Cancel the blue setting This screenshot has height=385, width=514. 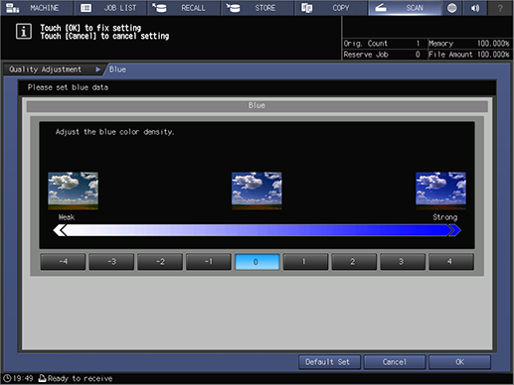coord(395,362)
